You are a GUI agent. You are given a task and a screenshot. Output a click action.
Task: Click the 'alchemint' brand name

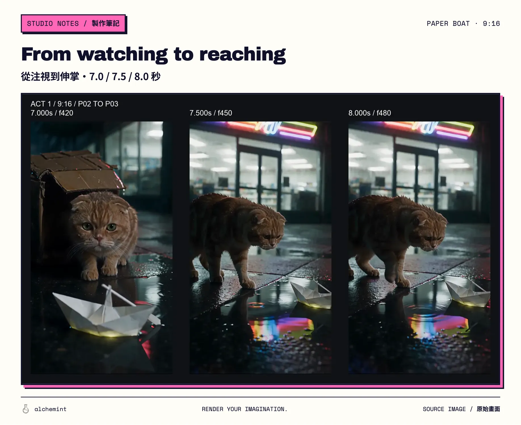tap(51, 409)
